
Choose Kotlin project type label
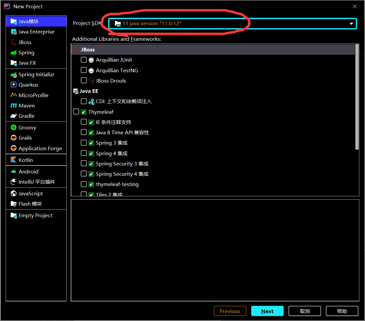(x=26, y=160)
